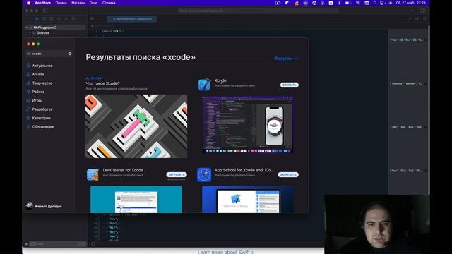Click the Xcode app icon
This screenshot has height=254, width=452.
click(x=204, y=85)
